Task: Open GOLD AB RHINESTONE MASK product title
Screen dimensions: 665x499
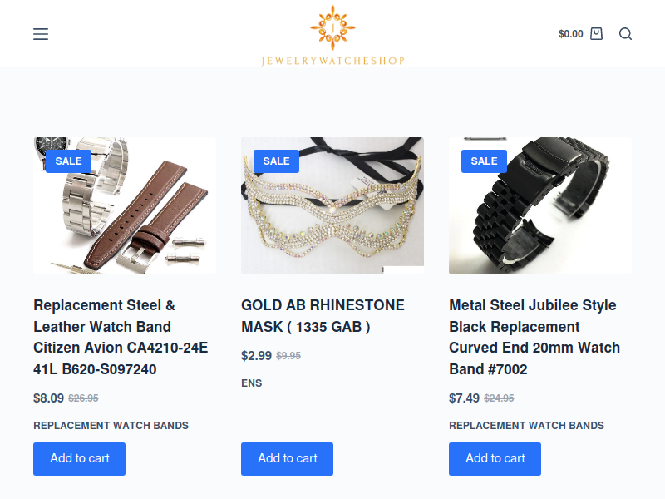Action: (x=323, y=316)
